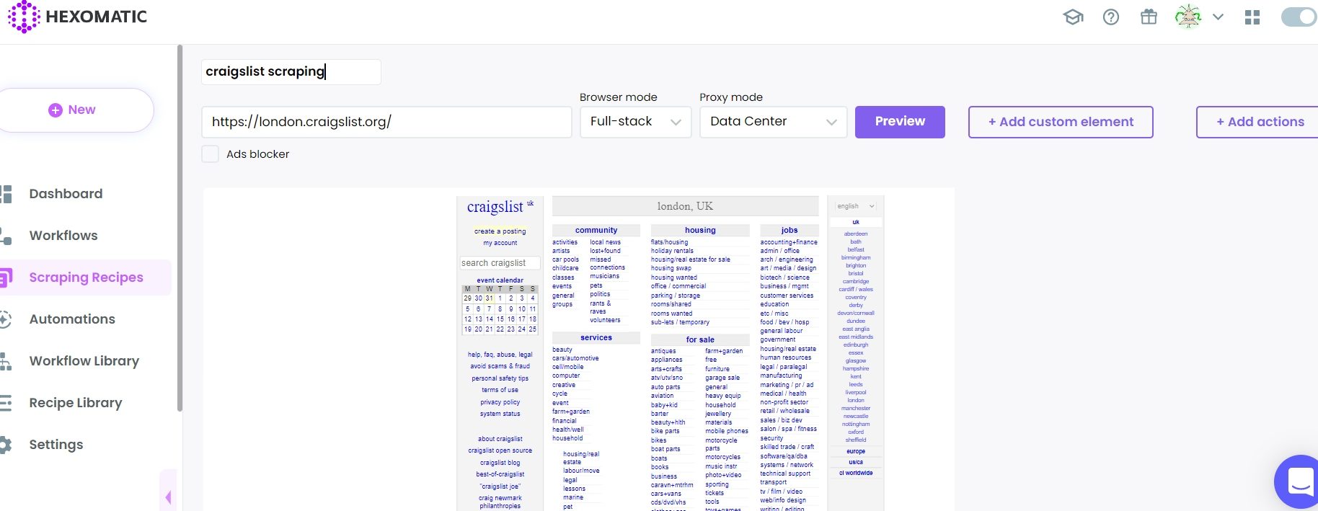Click antiques for sale link
Screen dimensions: 1318x511
point(663,351)
